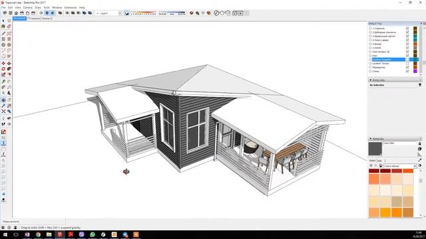This screenshot has width=426, height=239.
Task: Open the Camera menu
Action: tap(28, 7)
